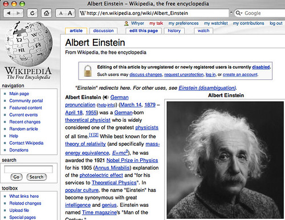The image size is (285, 220).
Task: Close the window with the red button
Action: point(6,3)
